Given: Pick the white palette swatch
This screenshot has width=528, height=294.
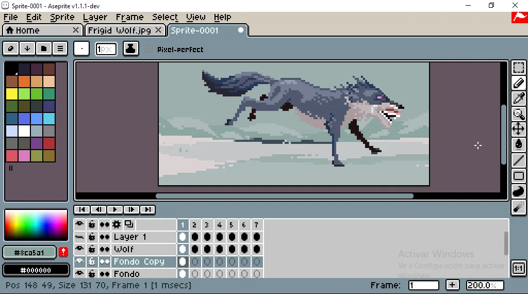Looking at the screenshot, I should (x=24, y=131).
